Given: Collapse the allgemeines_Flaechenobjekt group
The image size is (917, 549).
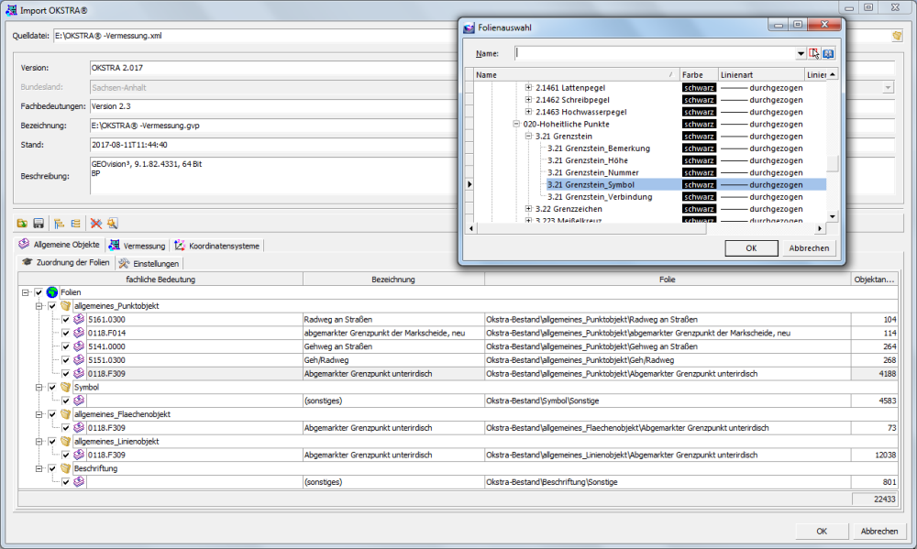Looking at the screenshot, I should [39, 414].
